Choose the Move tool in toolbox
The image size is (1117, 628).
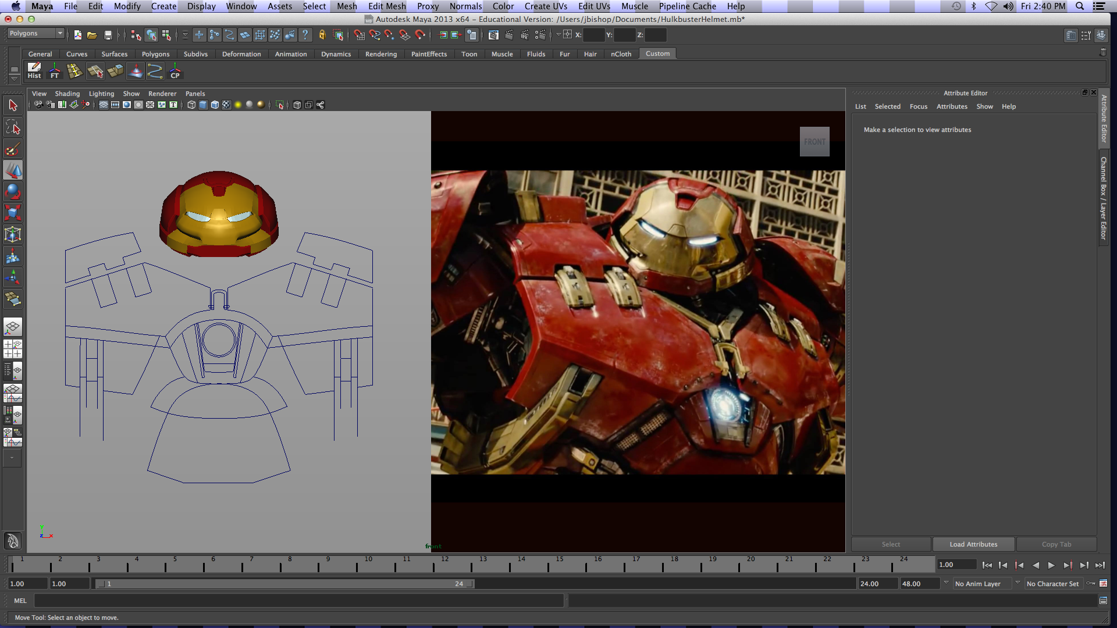click(x=13, y=170)
